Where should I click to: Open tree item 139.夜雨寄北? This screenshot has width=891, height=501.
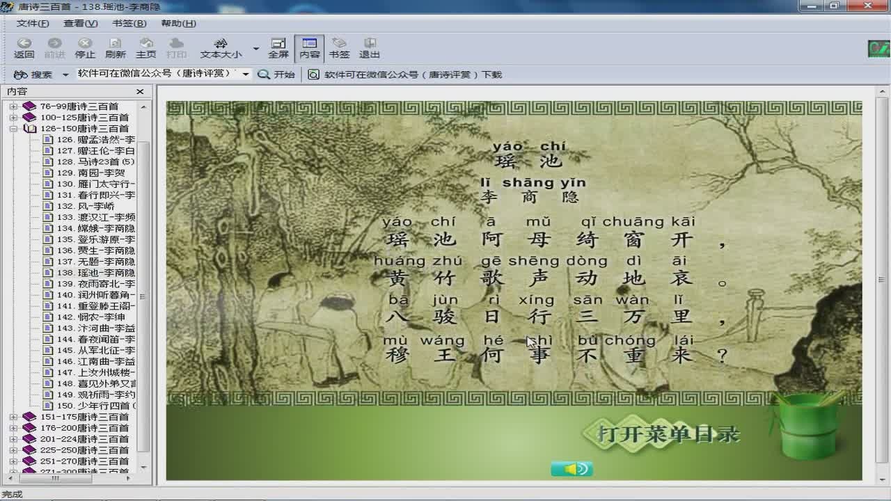pos(96,284)
